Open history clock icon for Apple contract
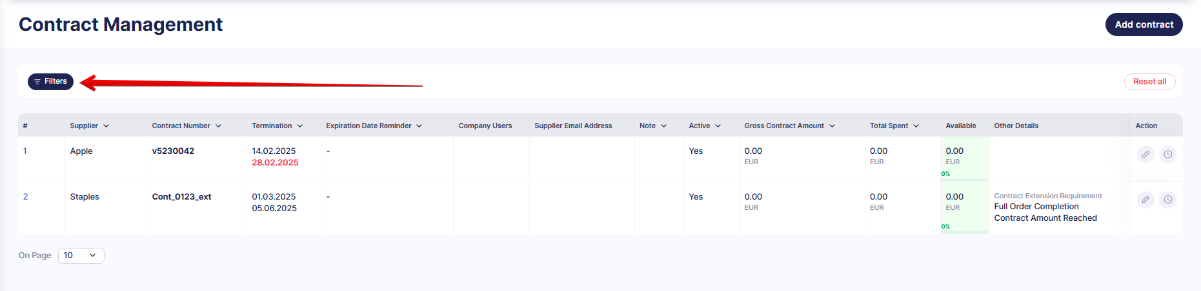Screen dimensions: 1201x291 1168,155
